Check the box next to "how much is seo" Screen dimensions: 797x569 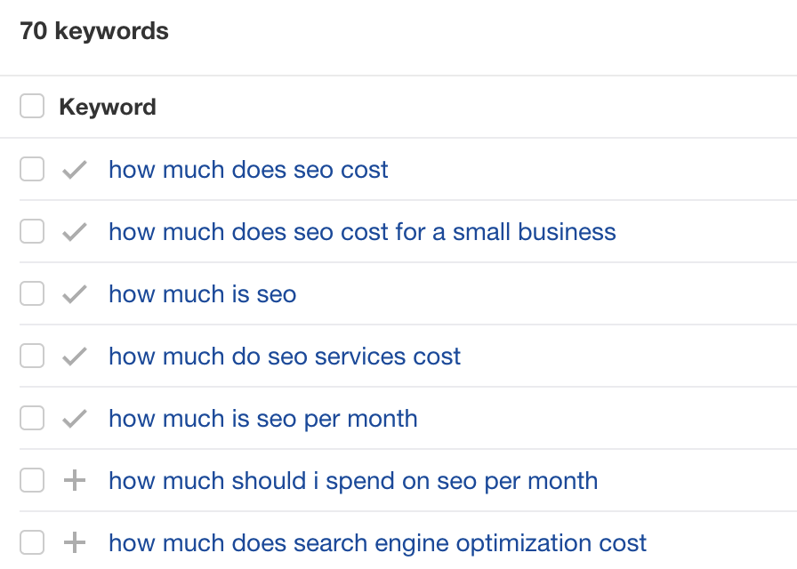click(32, 293)
